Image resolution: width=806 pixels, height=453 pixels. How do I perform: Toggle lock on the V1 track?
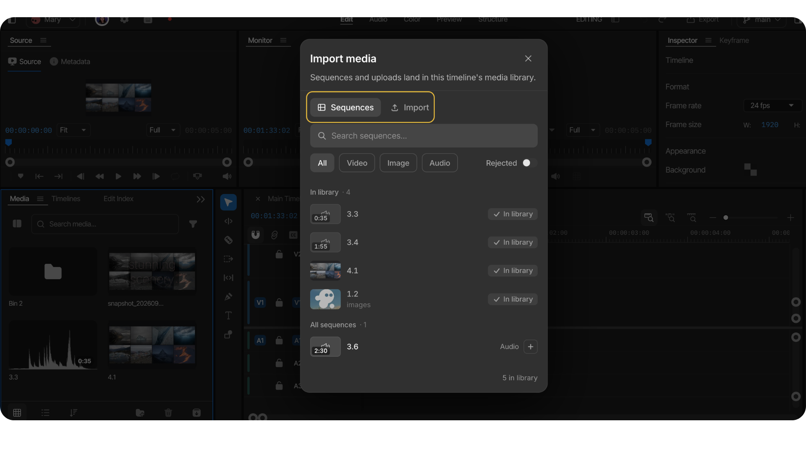coord(279,302)
